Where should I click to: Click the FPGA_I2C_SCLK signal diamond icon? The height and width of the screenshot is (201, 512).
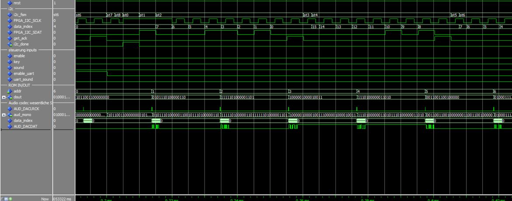10,21
